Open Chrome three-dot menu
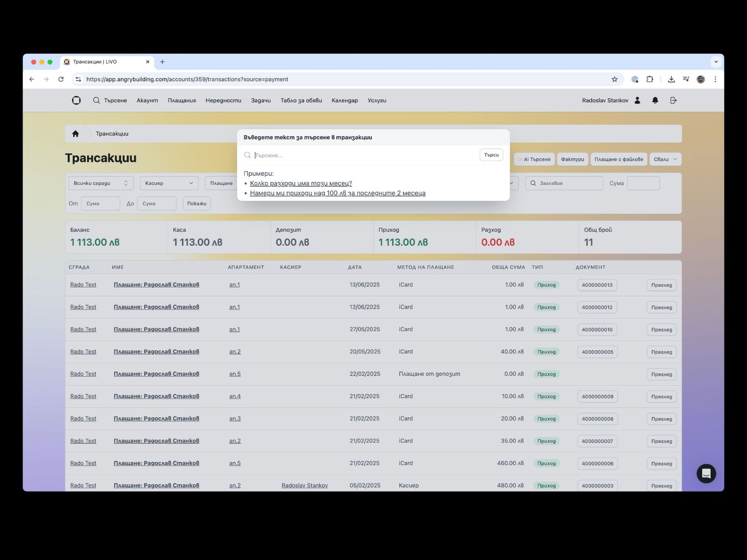This screenshot has width=747, height=560. tap(715, 79)
